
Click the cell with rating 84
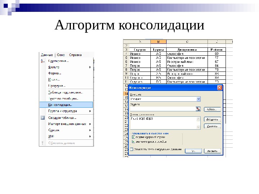pyautogui.click(x=217, y=66)
